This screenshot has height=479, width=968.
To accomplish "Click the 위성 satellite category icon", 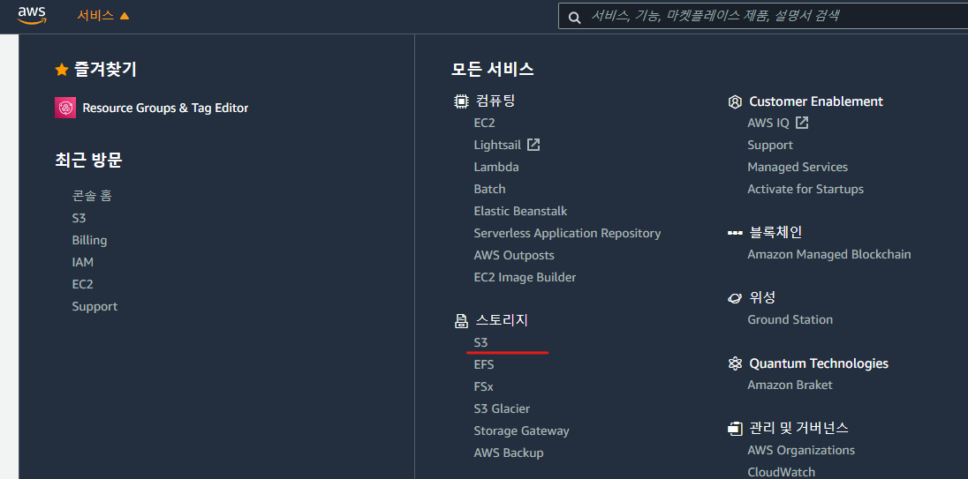I will (x=735, y=298).
